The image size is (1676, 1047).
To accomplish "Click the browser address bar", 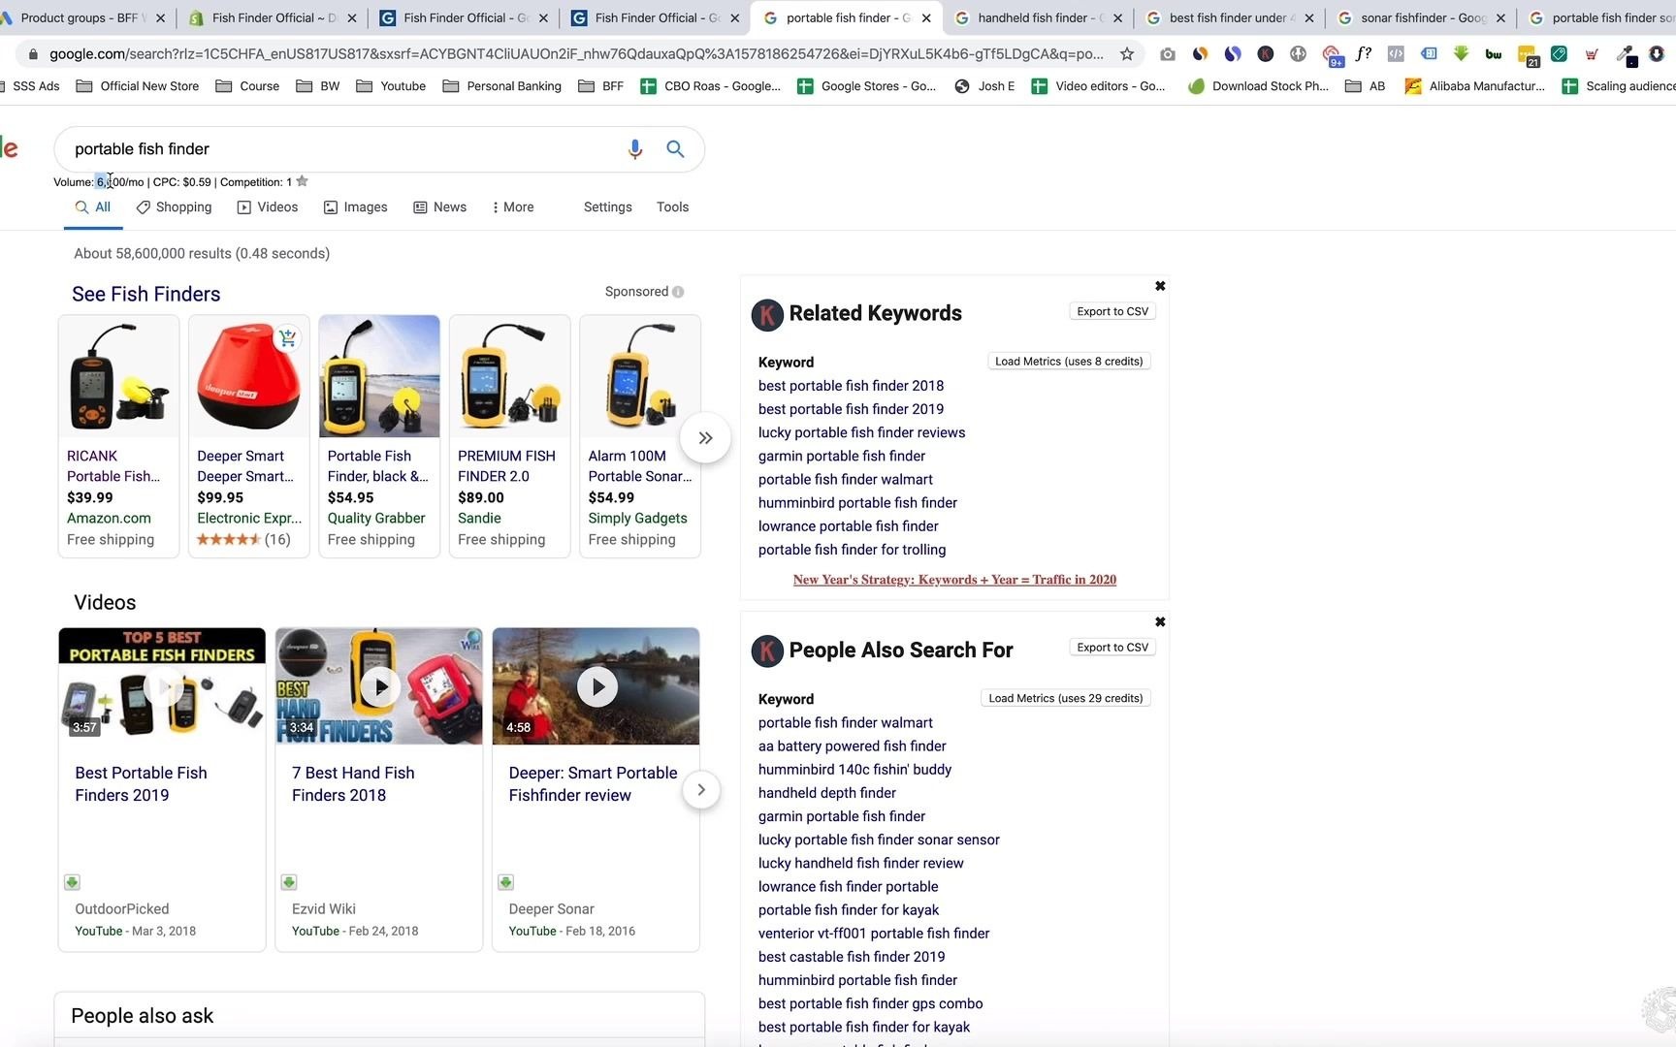I will [576, 54].
